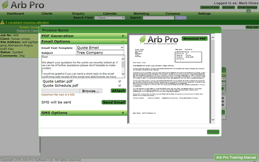The width and height of the screenshot is (259, 162).
Task: Expand PDF Generation with plus icon
Action: 123,36
